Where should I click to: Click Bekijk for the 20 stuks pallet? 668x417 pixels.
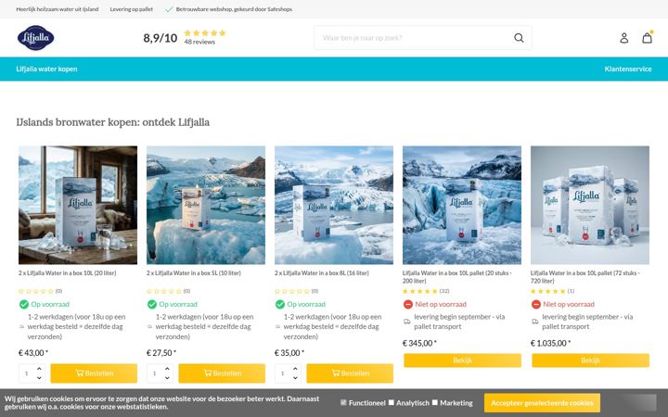pyautogui.click(x=462, y=360)
